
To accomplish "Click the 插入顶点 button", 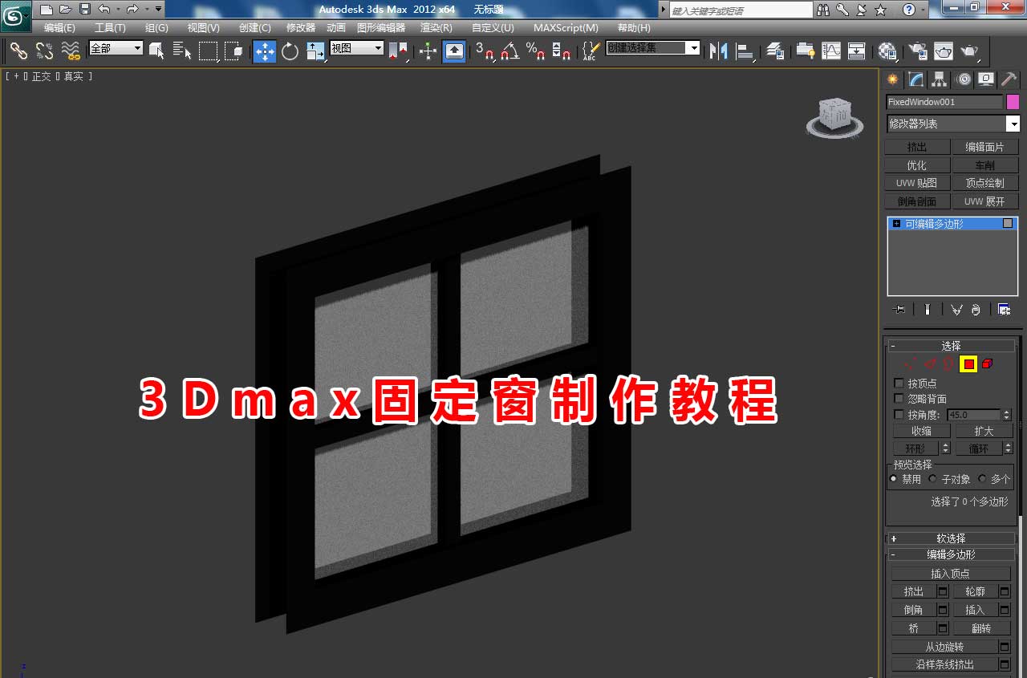I will pos(951,574).
